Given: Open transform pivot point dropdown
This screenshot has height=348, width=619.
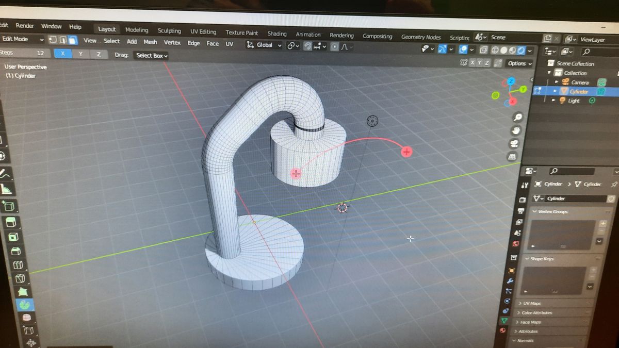Looking at the screenshot, I should (x=294, y=45).
